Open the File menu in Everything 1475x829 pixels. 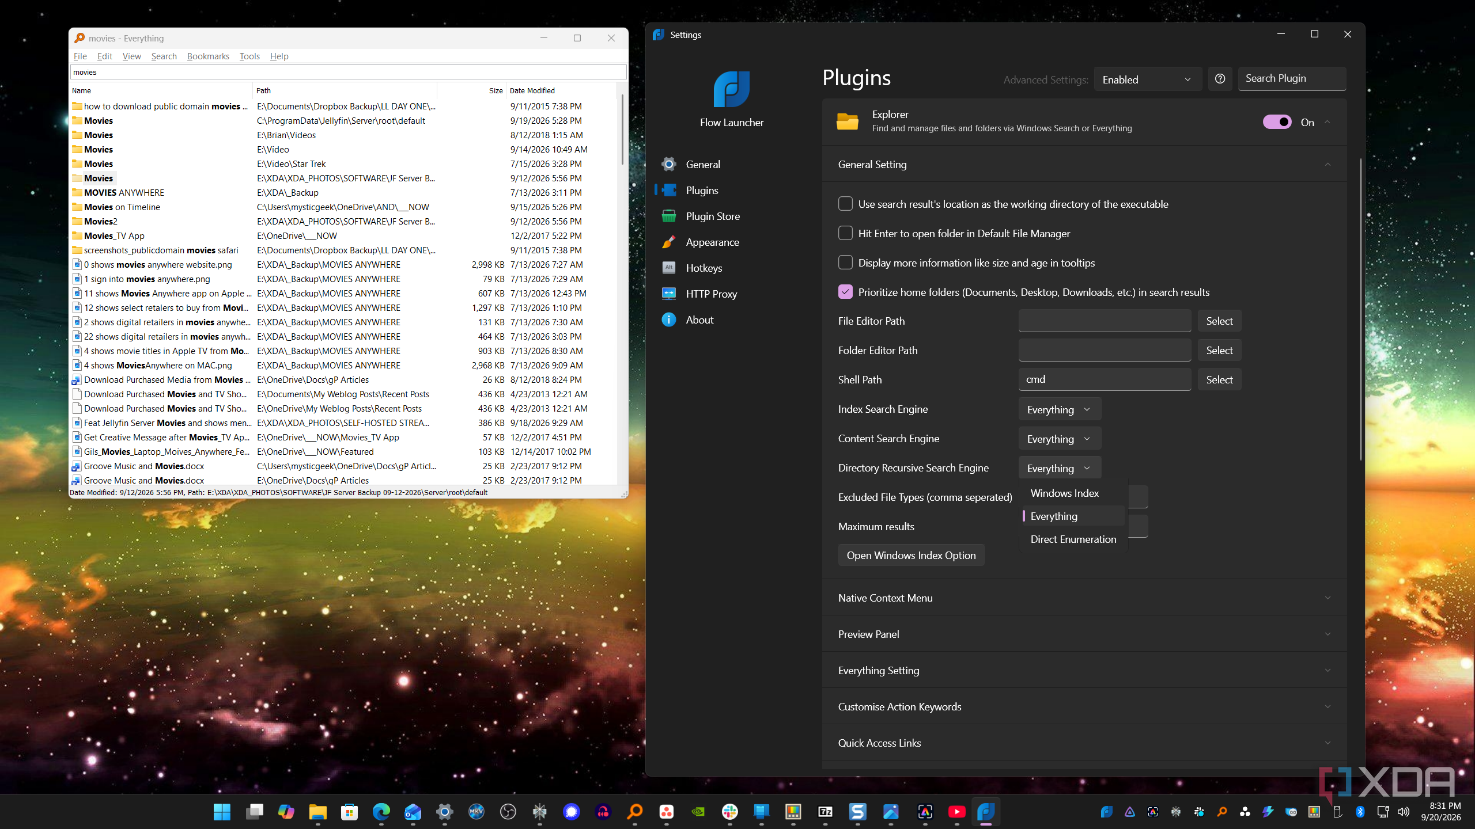click(x=80, y=56)
